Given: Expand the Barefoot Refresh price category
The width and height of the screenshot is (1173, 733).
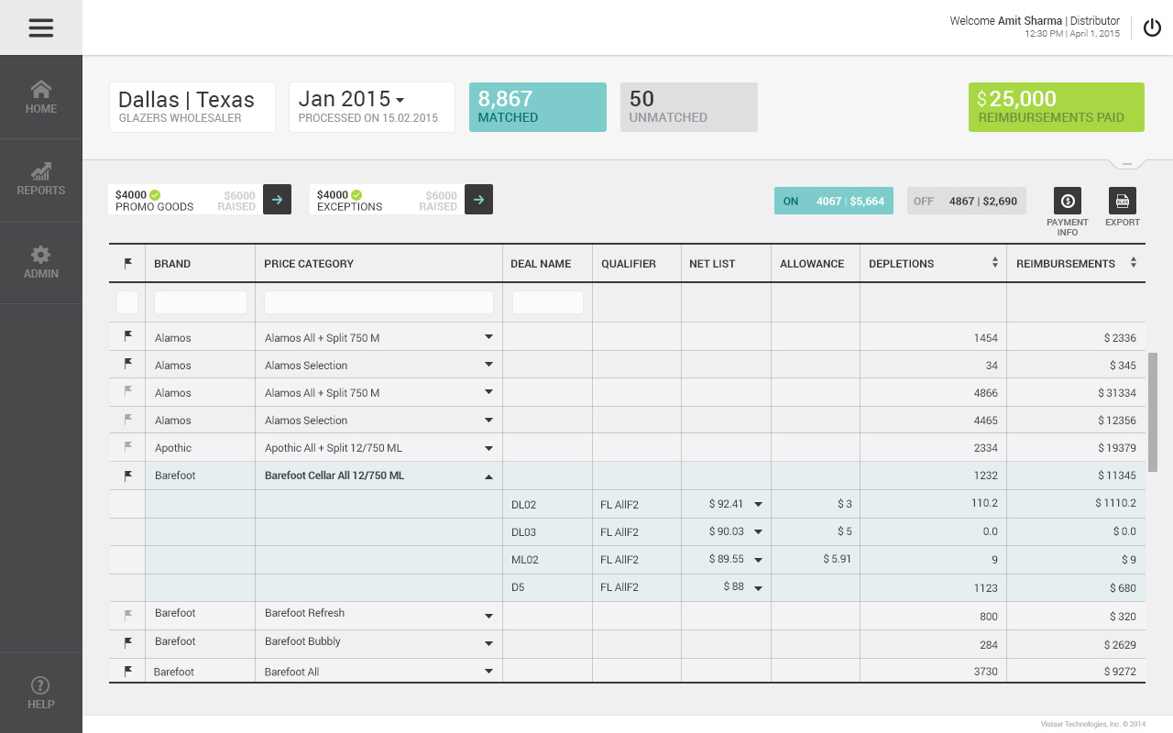Looking at the screenshot, I should 488,617.
